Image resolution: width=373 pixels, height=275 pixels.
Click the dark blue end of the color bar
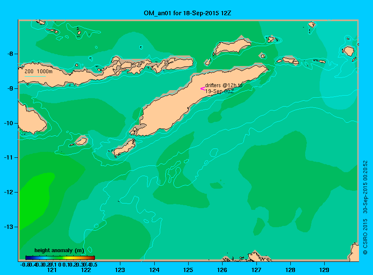point(28,258)
